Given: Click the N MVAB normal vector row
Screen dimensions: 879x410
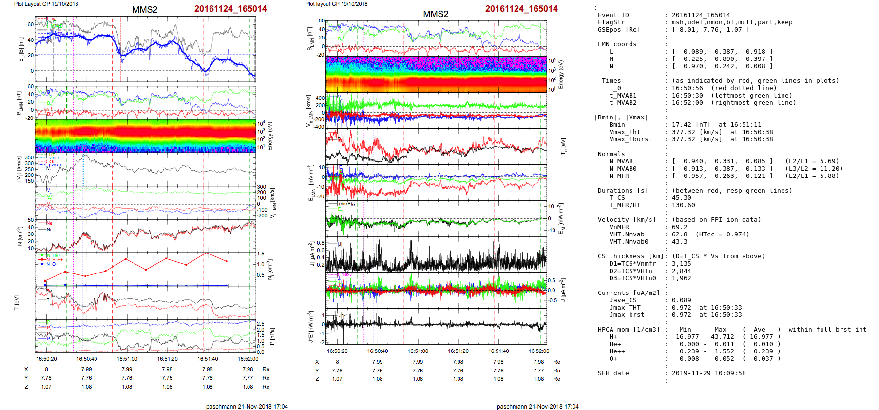Looking at the screenshot, I should [x=722, y=161].
